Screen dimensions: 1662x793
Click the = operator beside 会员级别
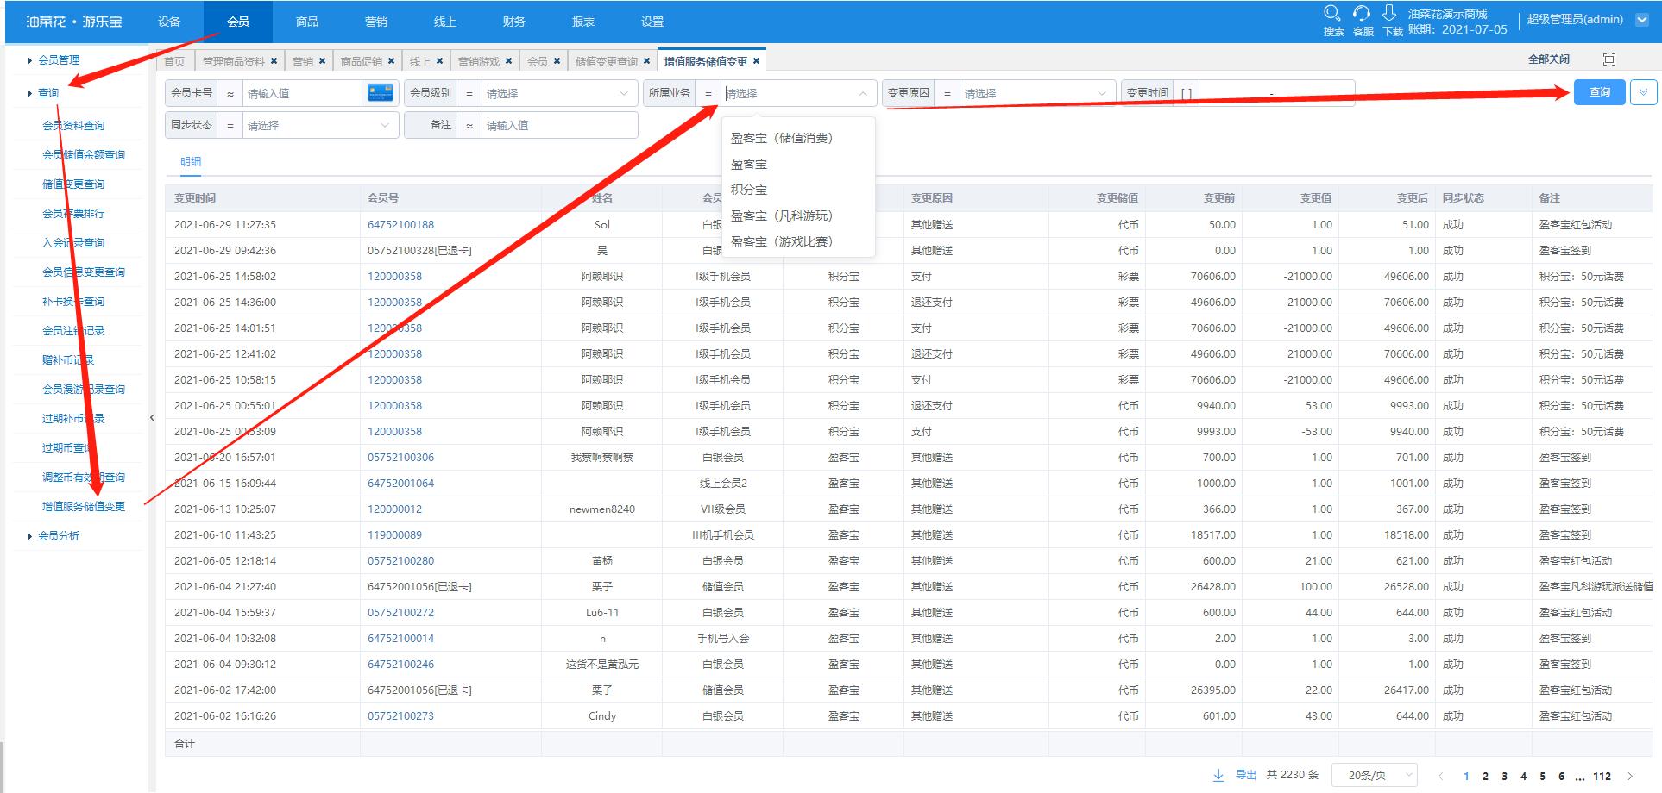coord(469,93)
